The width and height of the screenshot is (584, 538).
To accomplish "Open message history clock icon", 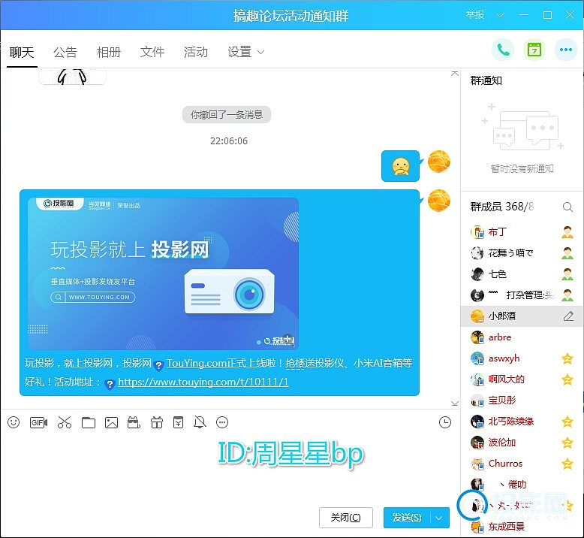I will pyautogui.click(x=445, y=422).
